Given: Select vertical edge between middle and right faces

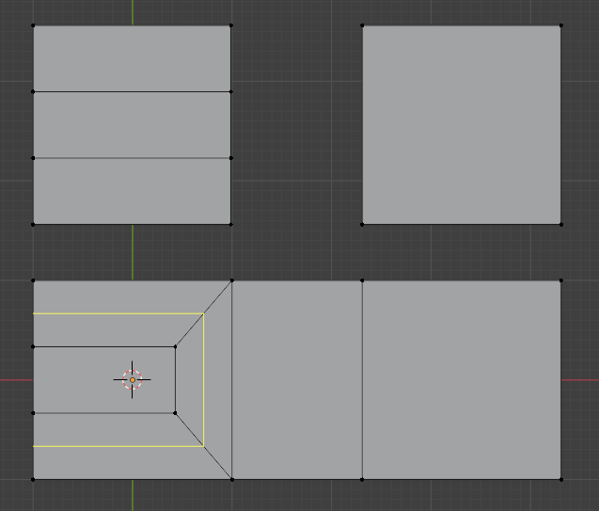Looking at the screenshot, I should 363,379.
